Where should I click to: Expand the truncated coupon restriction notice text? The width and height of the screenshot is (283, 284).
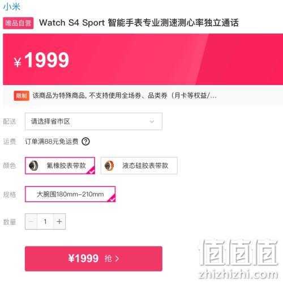125,96
